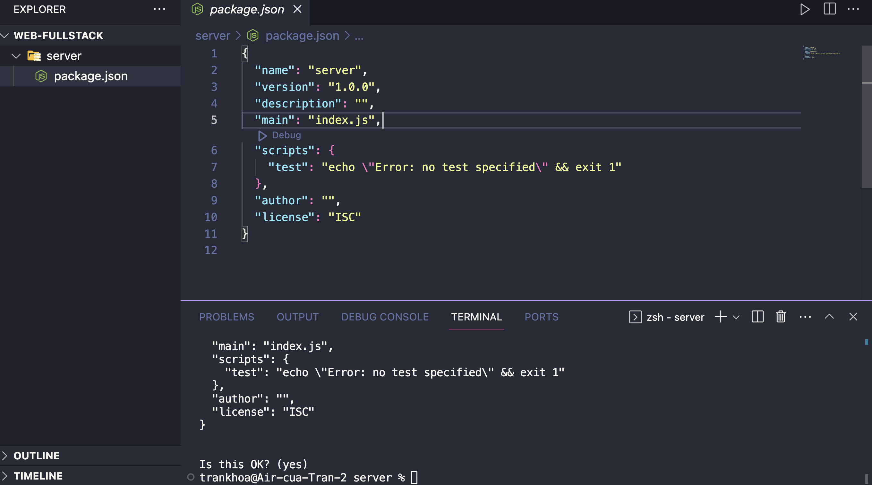Click the Debug code lens link
Viewport: 872px width, 485px height.
tap(286, 135)
